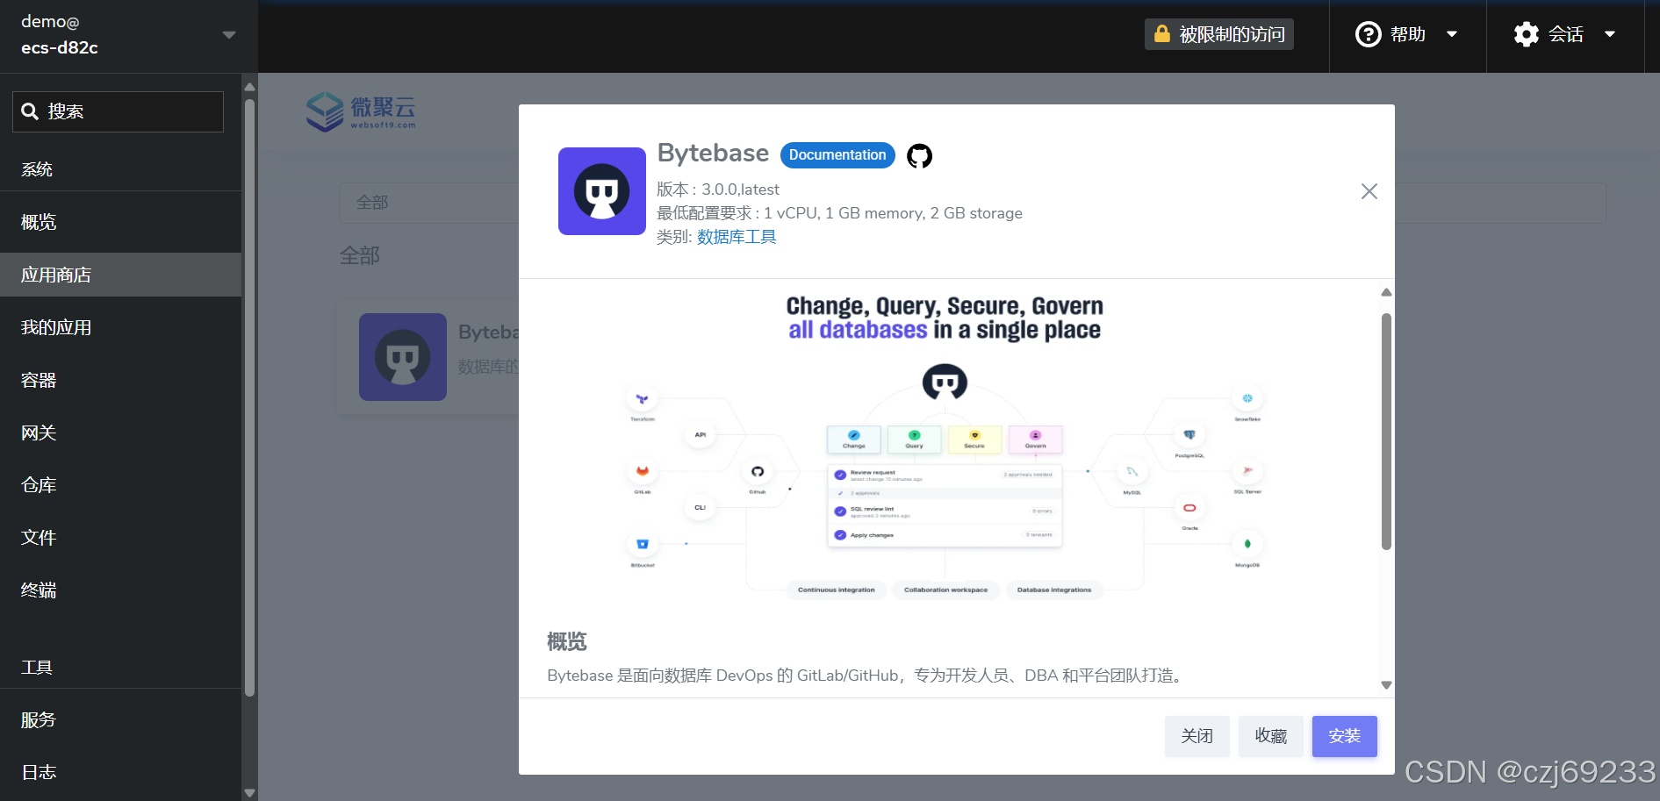Image resolution: width=1660 pixels, height=801 pixels.
Task: Open 日志 in sidebar
Action: click(x=120, y=773)
